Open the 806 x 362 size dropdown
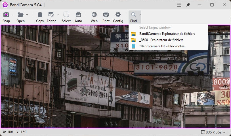This screenshot has width=231, height=136. 213,132
